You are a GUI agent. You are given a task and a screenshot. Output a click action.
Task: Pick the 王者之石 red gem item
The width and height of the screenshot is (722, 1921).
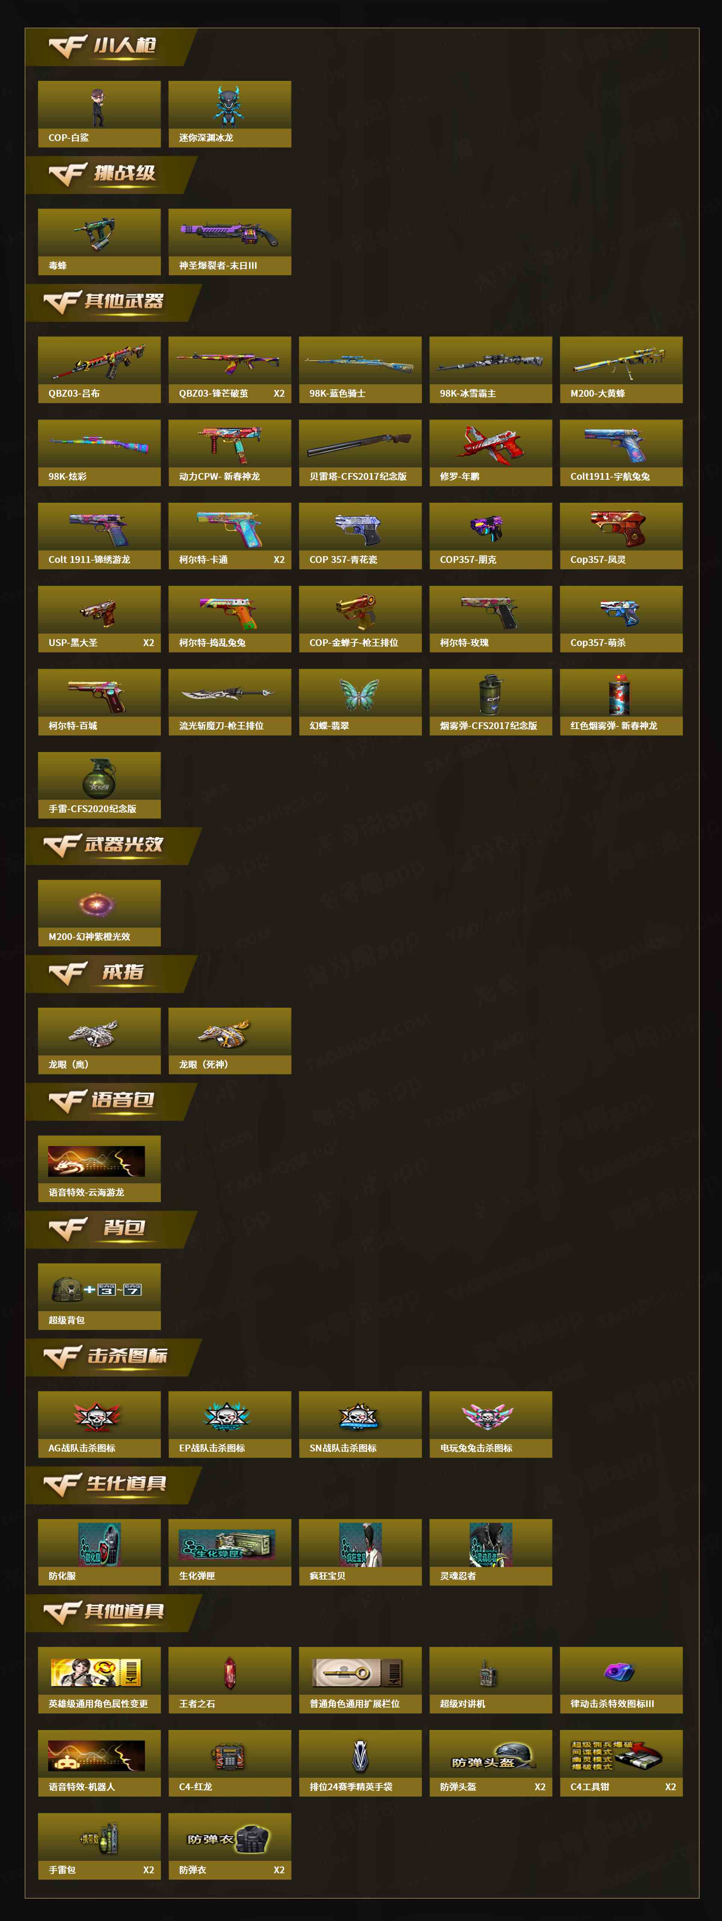230,1680
